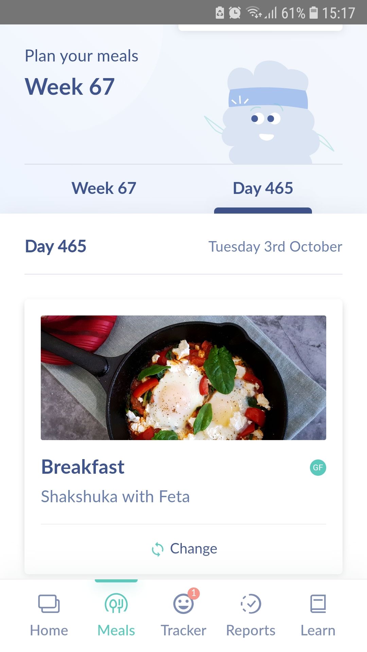Open the Shakshuka with Feta recipe

[x=115, y=496]
